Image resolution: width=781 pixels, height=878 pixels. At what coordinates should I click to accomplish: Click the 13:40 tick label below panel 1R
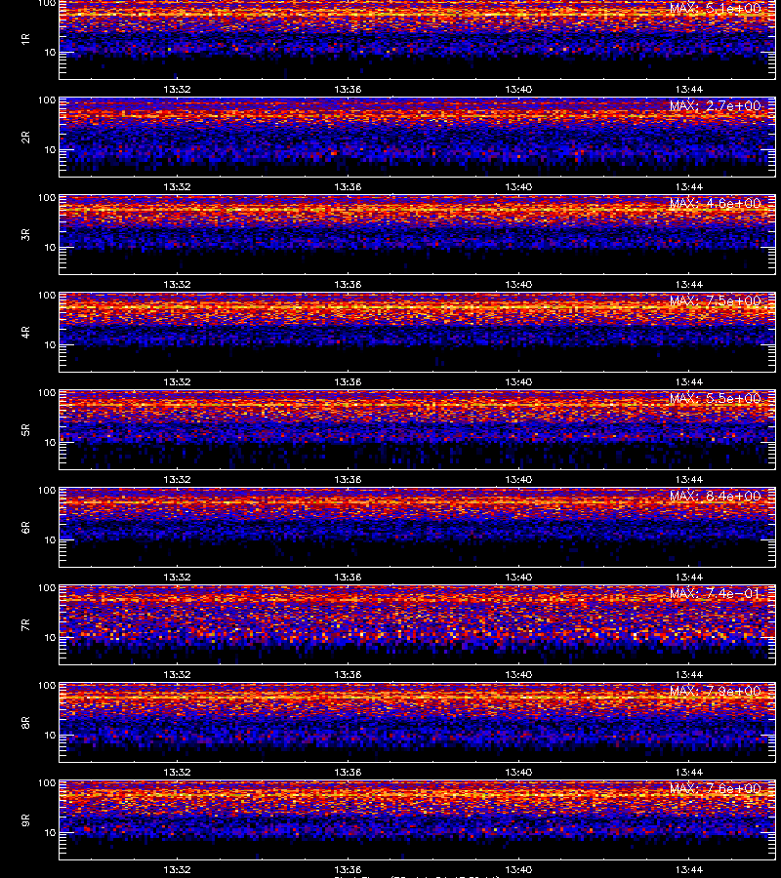tap(518, 89)
